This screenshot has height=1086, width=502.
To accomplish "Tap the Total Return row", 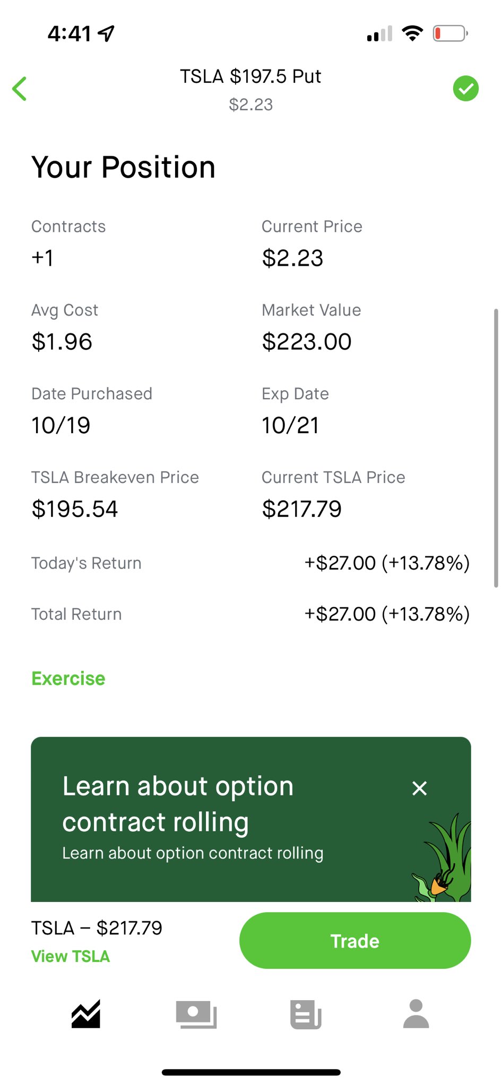I will [250, 614].
